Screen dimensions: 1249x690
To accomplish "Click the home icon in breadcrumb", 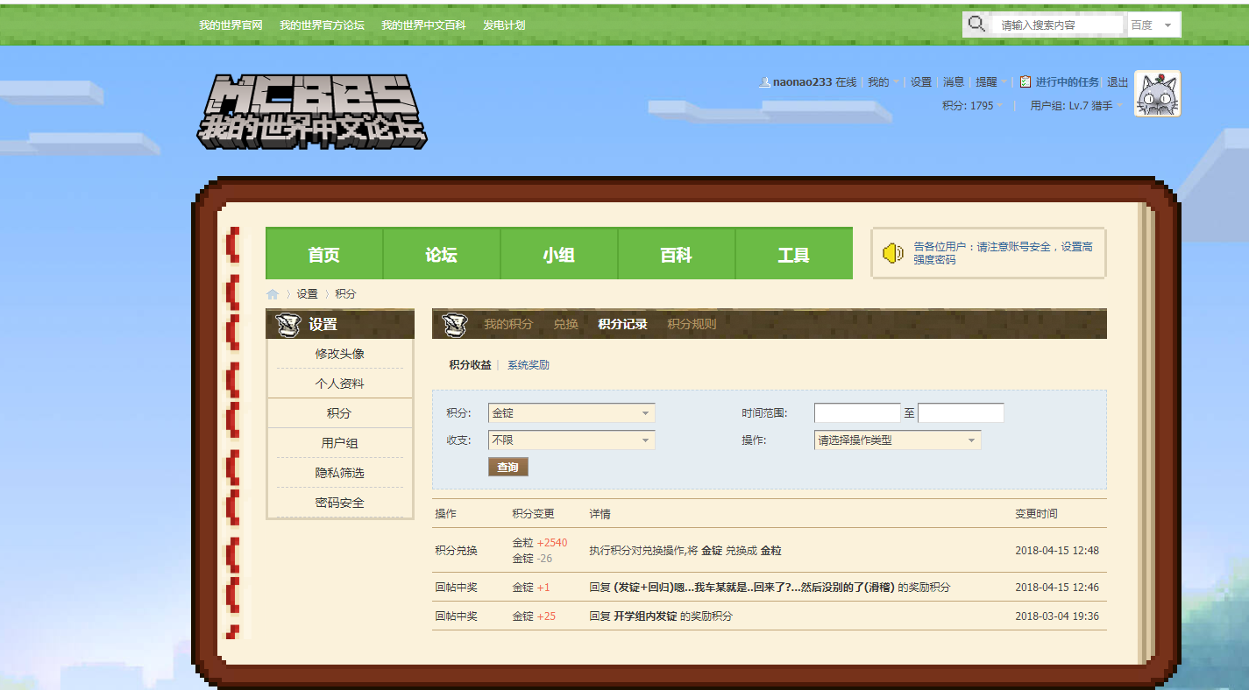I will [273, 294].
